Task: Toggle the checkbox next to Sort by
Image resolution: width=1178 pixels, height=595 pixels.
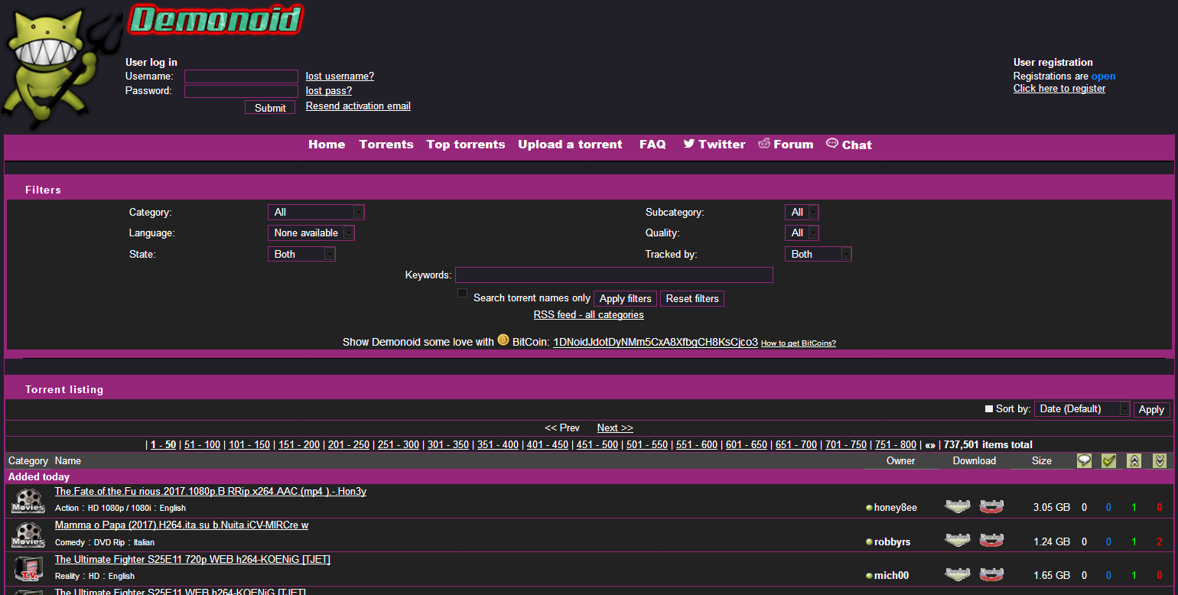Action: [x=988, y=408]
